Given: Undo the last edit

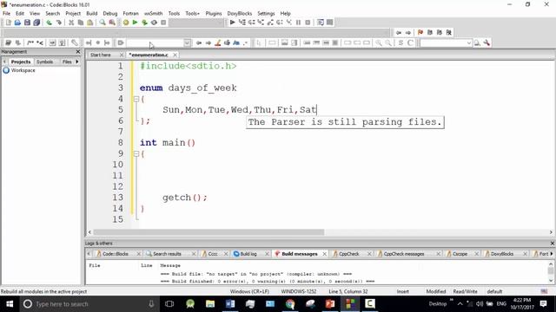Looking at the screenshot, I should click(49, 23).
